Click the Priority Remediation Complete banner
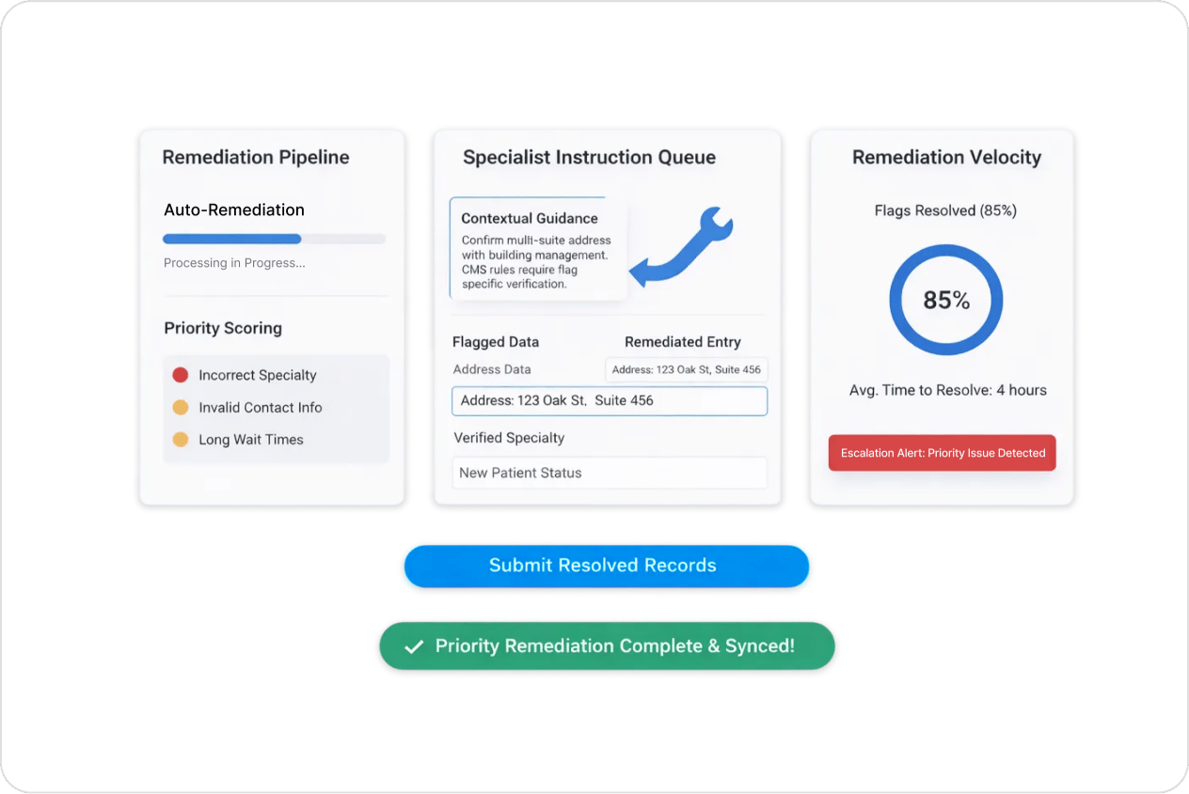 point(607,646)
